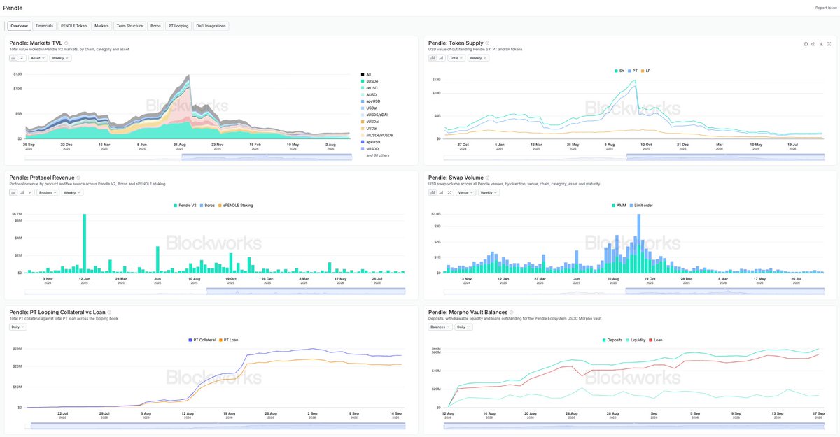Go to the Boros tab

click(155, 26)
